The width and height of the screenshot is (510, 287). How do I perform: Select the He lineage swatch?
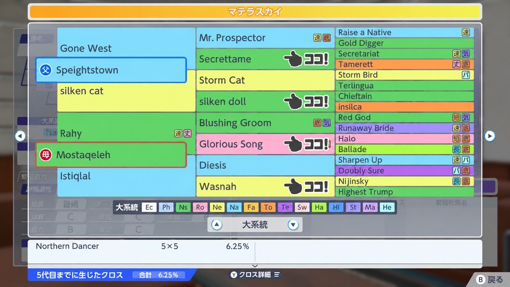click(x=387, y=207)
